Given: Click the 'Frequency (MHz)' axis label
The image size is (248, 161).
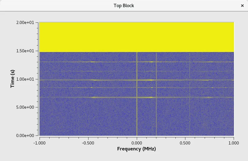Looking at the screenshot, I should point(136,149).
